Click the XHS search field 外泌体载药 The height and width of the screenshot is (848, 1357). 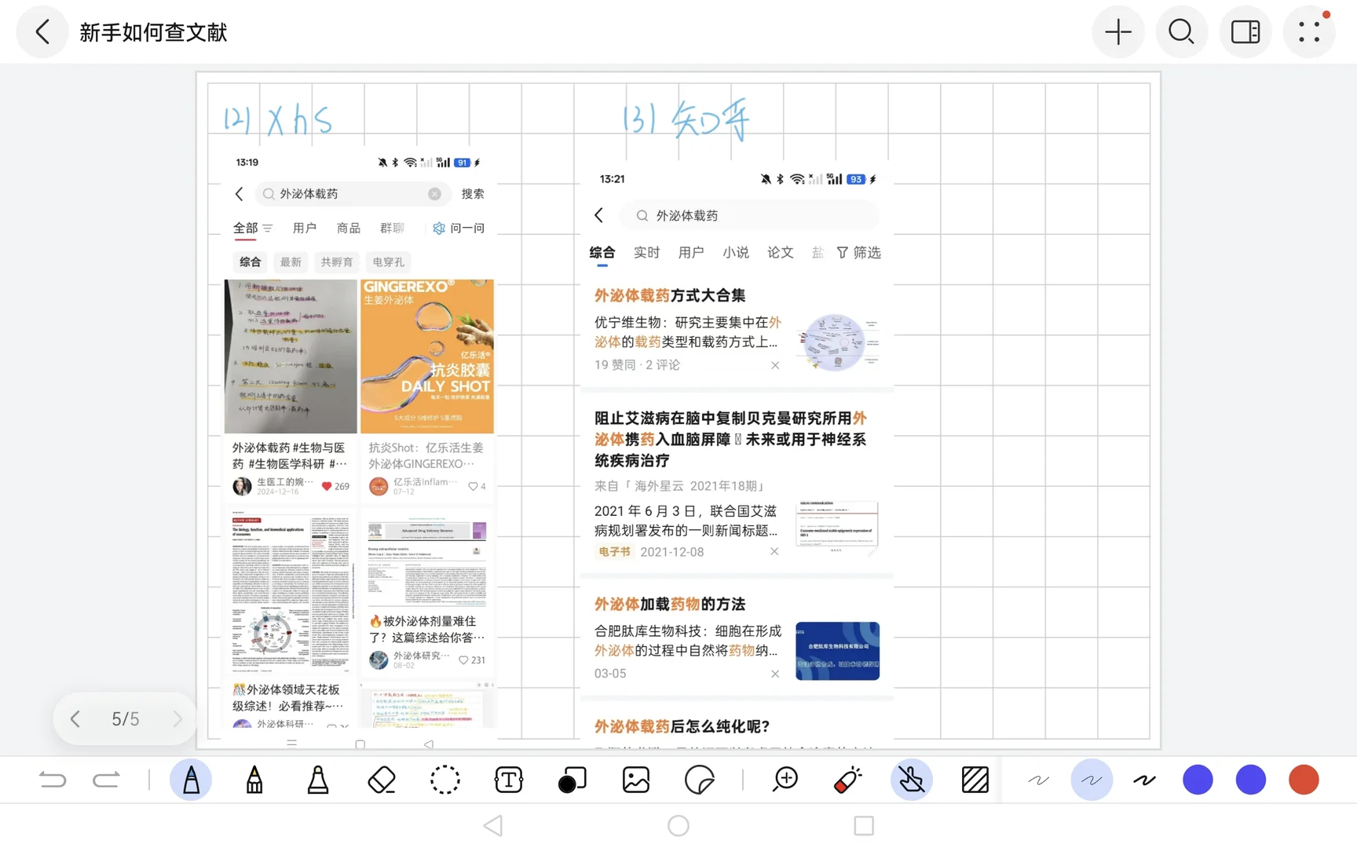tap(353, 194)
